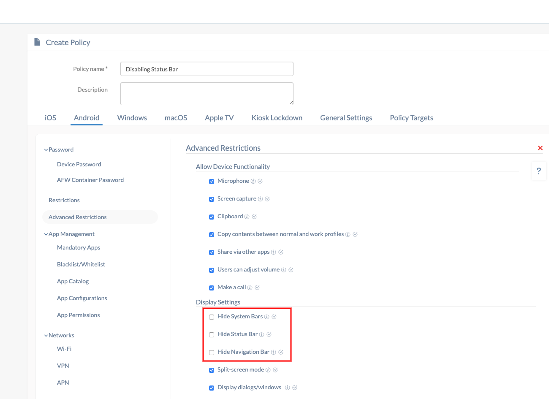Screen dimensions: 549x399
Task: Open the Policy Targets tab
Action: (x=411, y=118)
